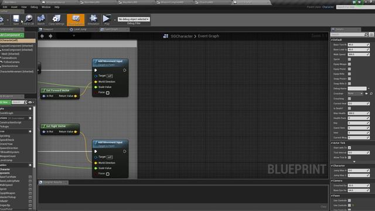Open My Blueprint view options eye icon
The image size is (375, 211).
[x=30, y=103]
